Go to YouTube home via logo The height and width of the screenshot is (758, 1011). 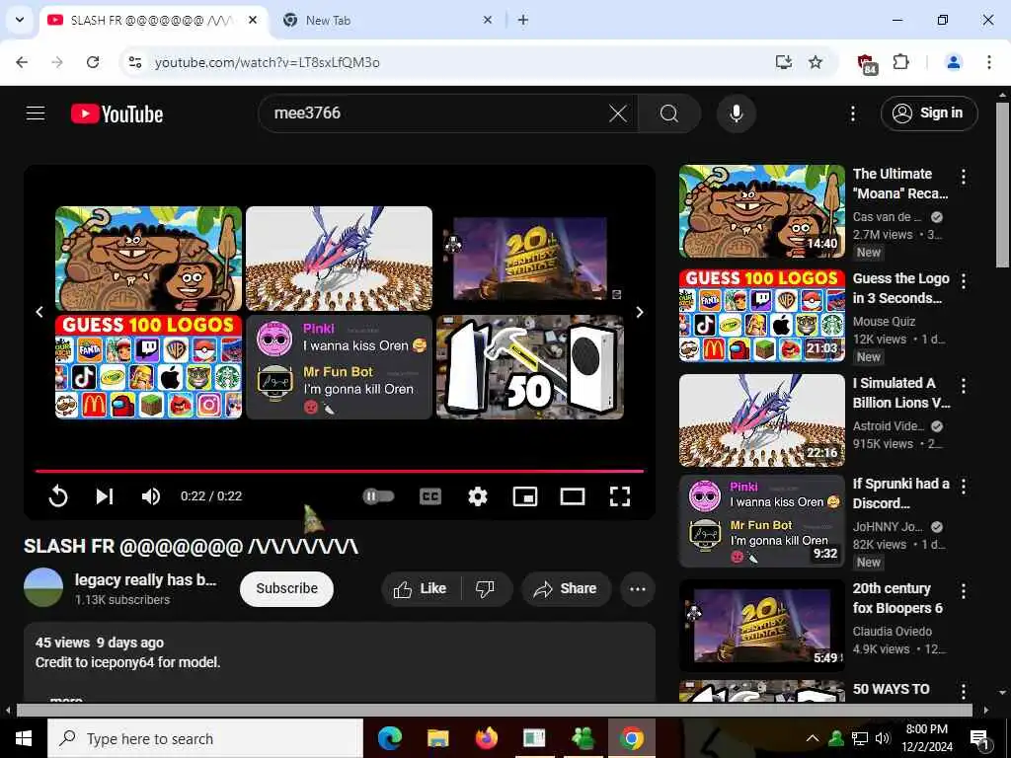(x=117, y=114)
